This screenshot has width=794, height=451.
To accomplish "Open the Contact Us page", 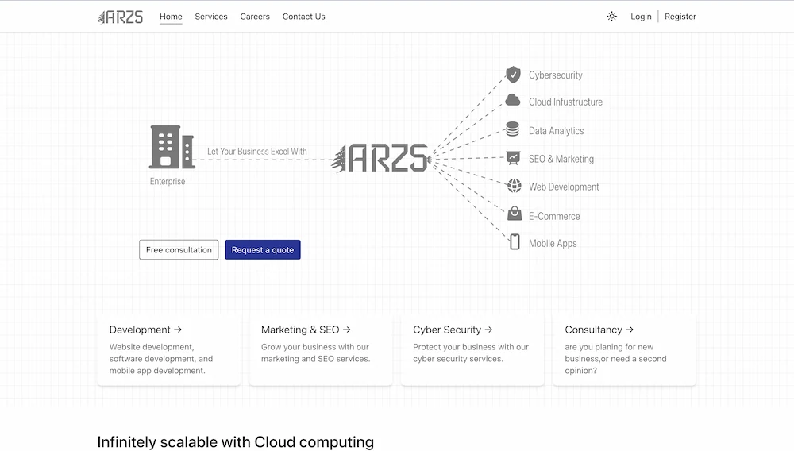I will (303, 17).
